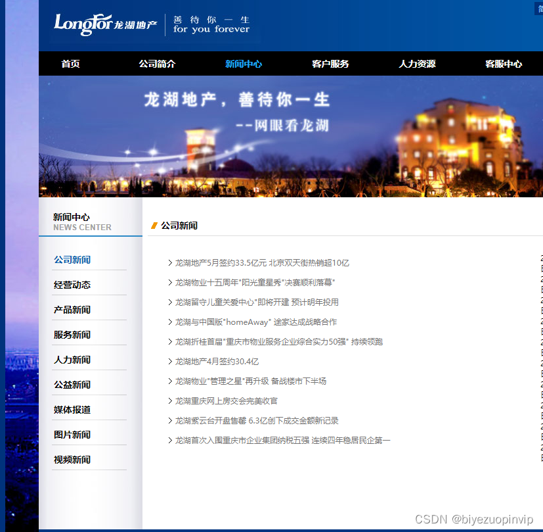Select 经营动态 in the sidebar
543x532 pixels.
pos(71,284)
